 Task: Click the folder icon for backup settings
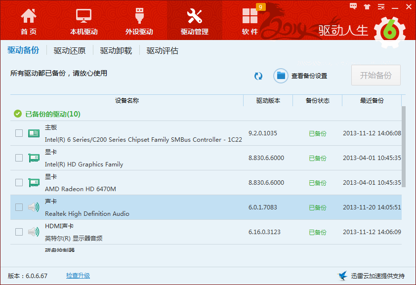[x=281, y=76]
